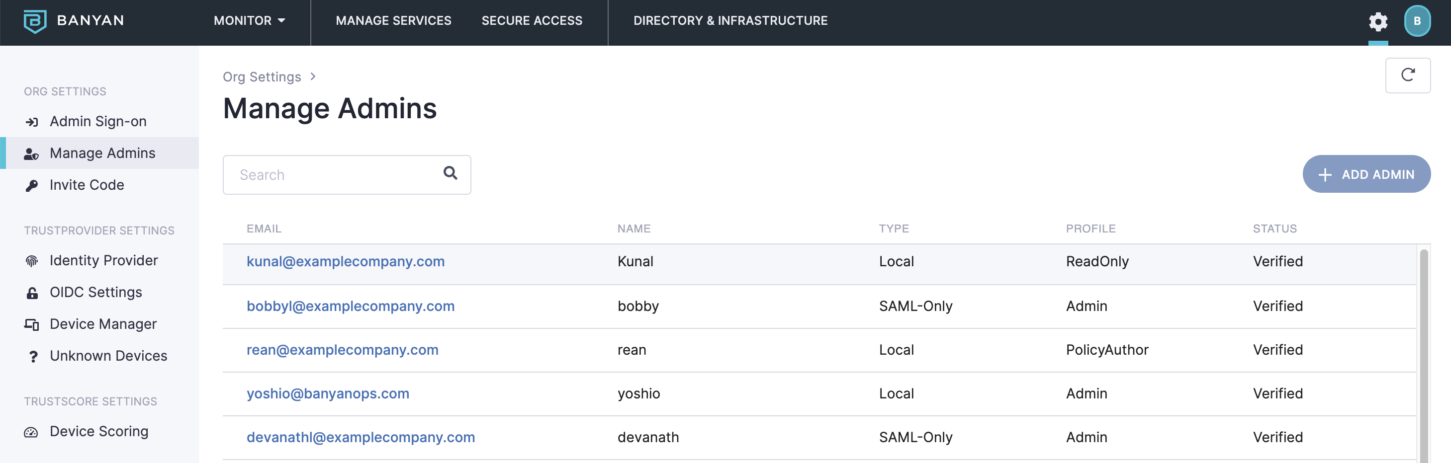Open kunal@examplecompany.com admin link
This screenshot has width=1451, height=463.
click(345, 262)
